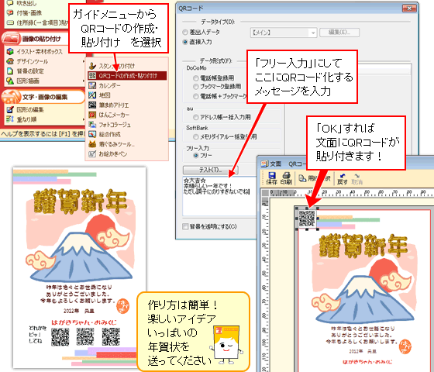Toggle 背景を透明にする checkbox
Viewport: 434px width, 372px height.
click(x=185, y=226)
